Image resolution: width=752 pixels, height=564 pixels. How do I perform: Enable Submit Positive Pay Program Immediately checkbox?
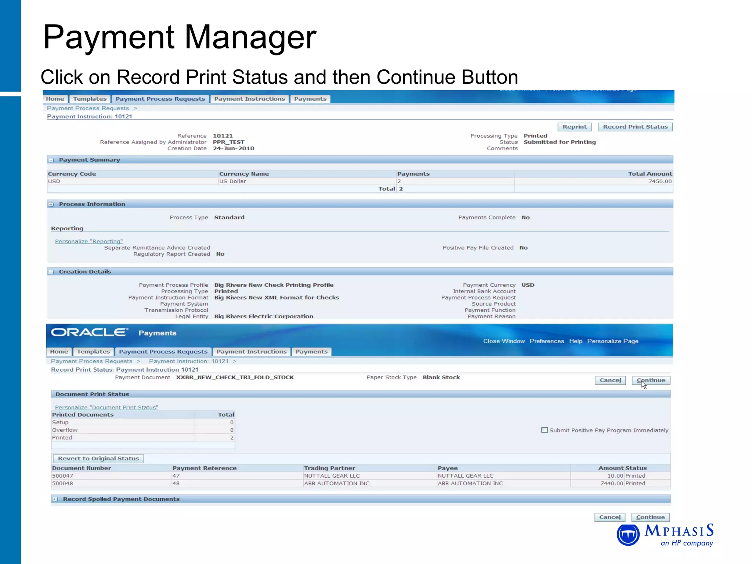545,430
